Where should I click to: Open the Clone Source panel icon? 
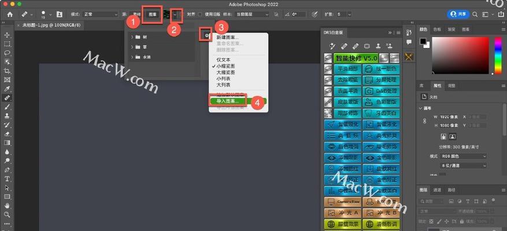(59, 14)
